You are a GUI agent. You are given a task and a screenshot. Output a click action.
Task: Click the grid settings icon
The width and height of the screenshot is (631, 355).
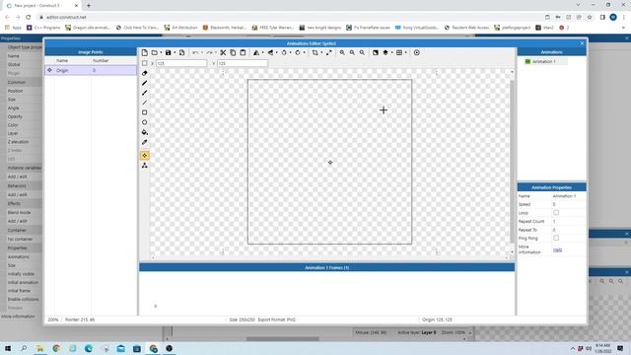click(x=399, y=52)
